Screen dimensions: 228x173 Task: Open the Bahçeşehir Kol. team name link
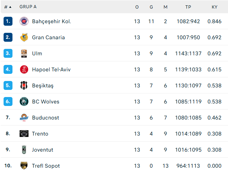[x=51, y=21]
